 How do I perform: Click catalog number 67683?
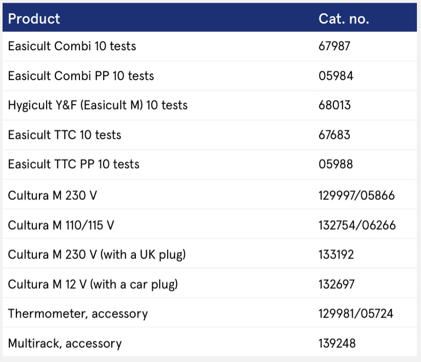[x=334, y=135]
